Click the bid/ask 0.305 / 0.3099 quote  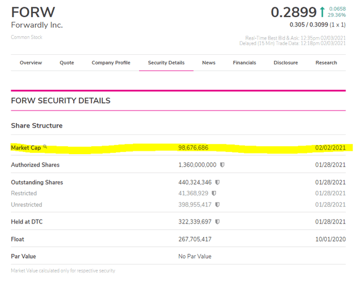point(317,25)
